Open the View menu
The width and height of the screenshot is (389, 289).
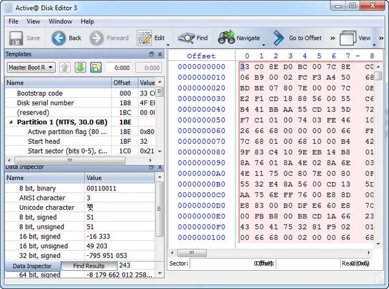point(33,21)
